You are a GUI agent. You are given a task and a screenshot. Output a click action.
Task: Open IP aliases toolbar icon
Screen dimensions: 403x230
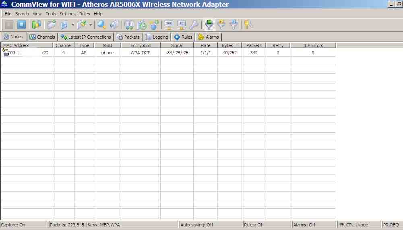coord(182,25)
